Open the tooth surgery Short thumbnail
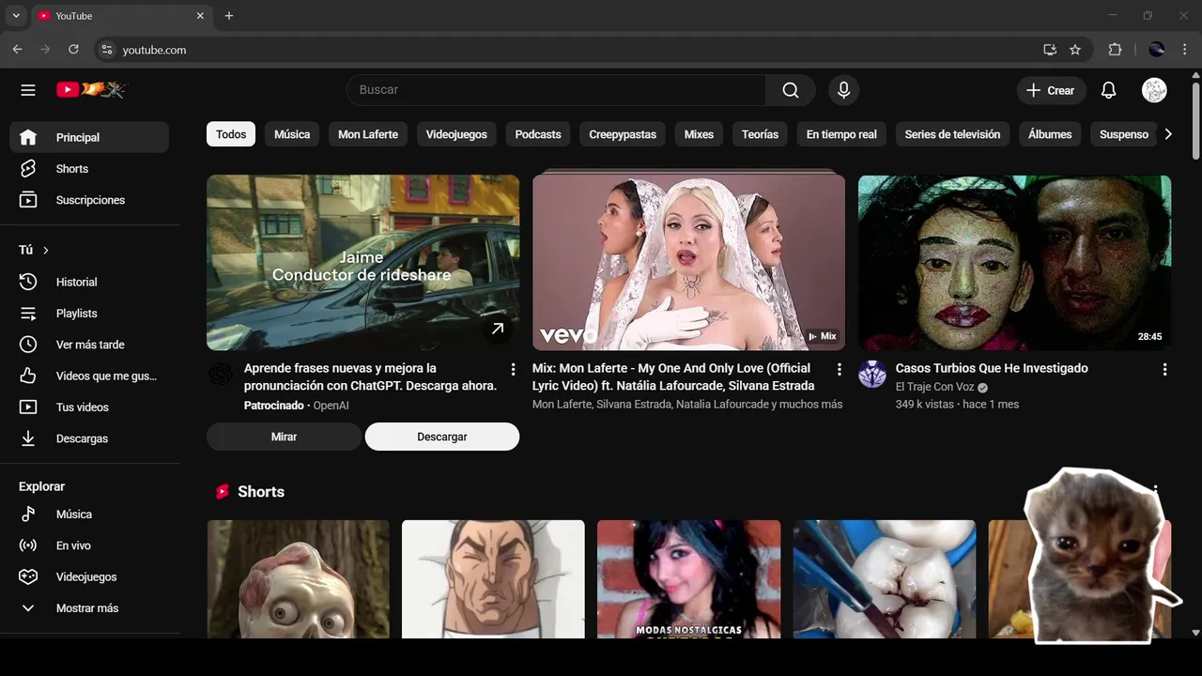This screenshot has height=676, width=1202. point(885,579)
